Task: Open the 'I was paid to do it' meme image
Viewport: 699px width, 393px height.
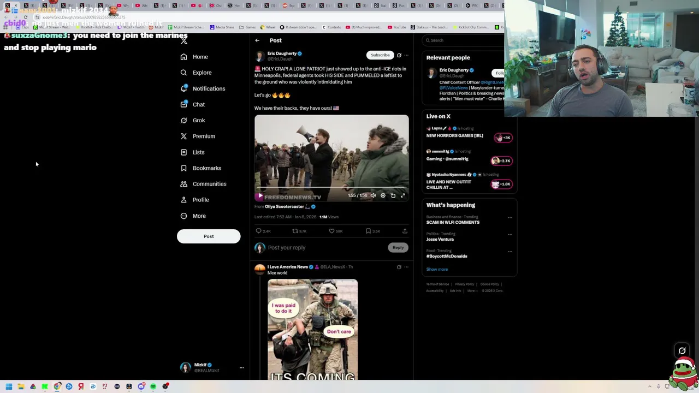Action: click(x=313, y=330)
